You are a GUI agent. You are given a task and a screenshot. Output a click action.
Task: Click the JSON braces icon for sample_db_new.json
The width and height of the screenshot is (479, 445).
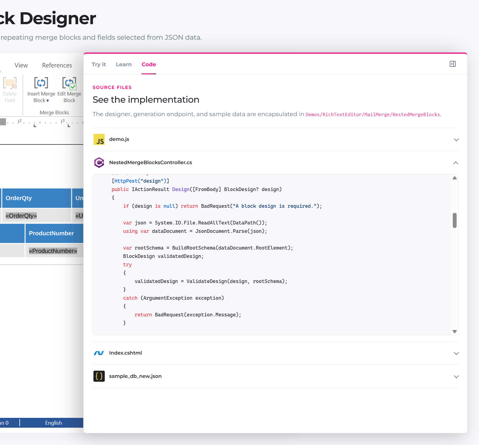tap(99, 376)
